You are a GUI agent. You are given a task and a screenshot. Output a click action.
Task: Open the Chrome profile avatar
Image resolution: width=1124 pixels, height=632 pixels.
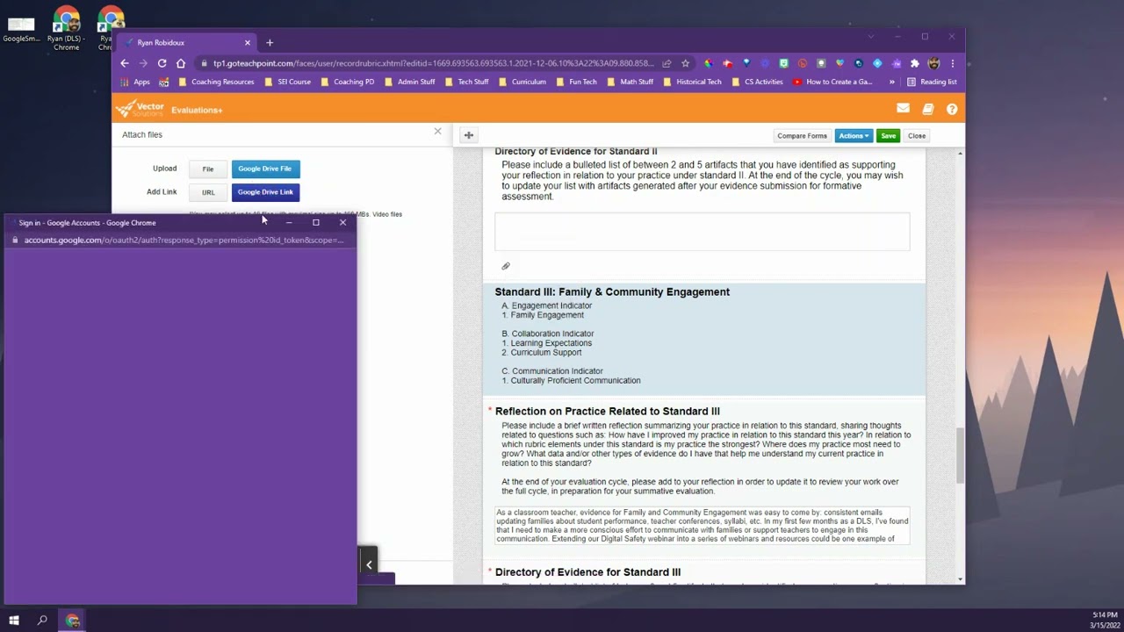[x=933, y=63]
